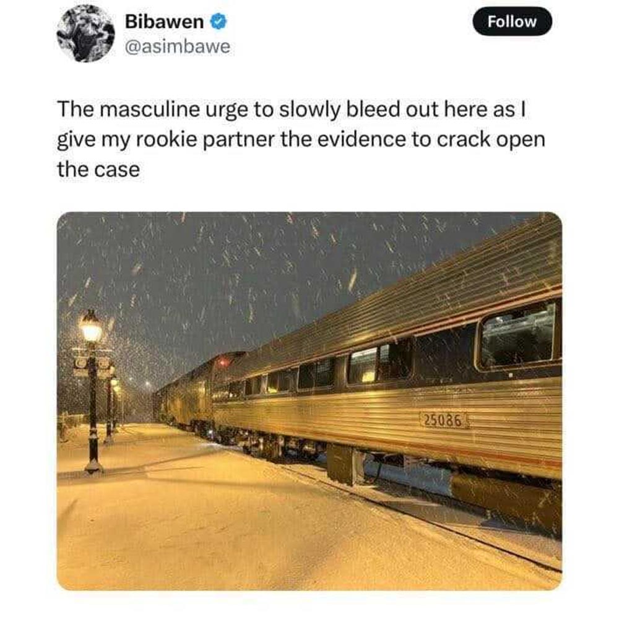Click the lit yellow train window

tap(363, 366)
